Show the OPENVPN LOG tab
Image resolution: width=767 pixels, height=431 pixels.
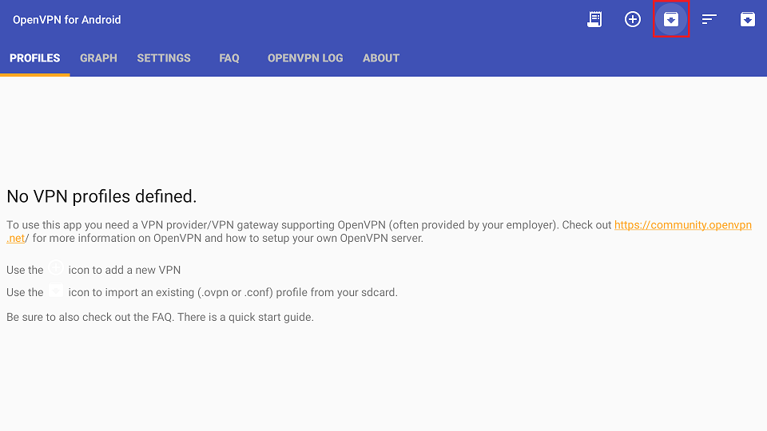[x=305, y=58]
